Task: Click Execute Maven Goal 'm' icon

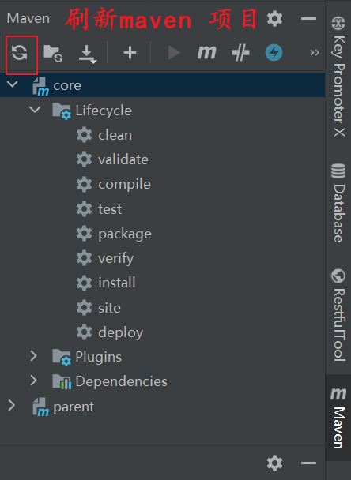Action: click(x=206, y=53)
